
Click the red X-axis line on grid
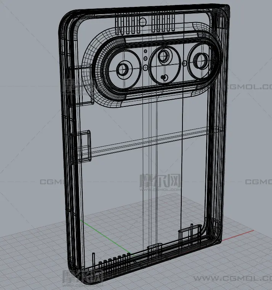pos(238,235)
